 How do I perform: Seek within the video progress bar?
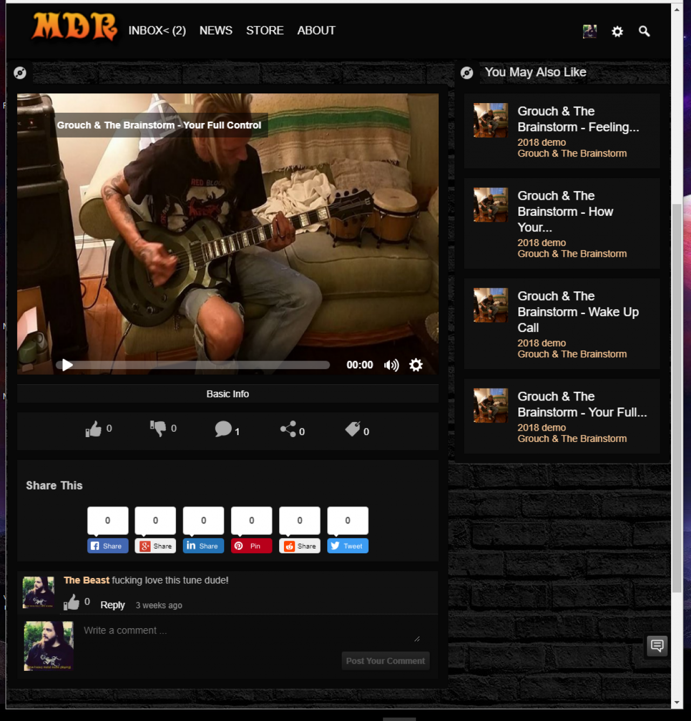pyautogui.click(x=193, y=365)
